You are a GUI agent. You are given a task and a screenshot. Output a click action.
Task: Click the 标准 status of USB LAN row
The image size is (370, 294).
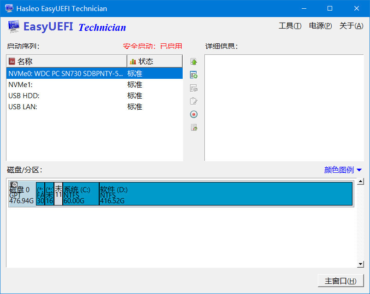coord(135,107)
